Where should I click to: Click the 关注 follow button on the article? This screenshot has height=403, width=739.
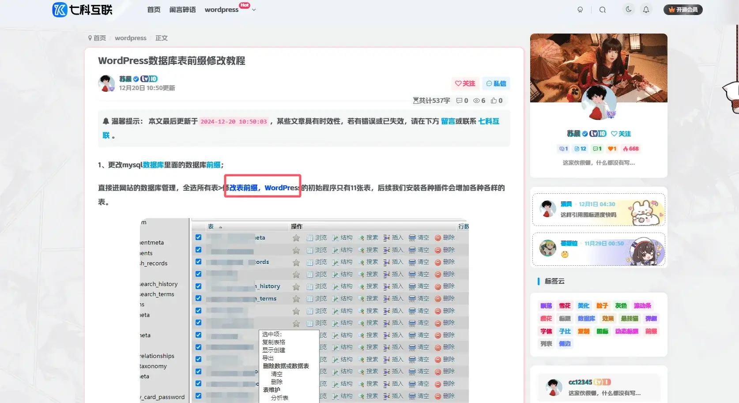pyautogui.click(x=465, y=83)
